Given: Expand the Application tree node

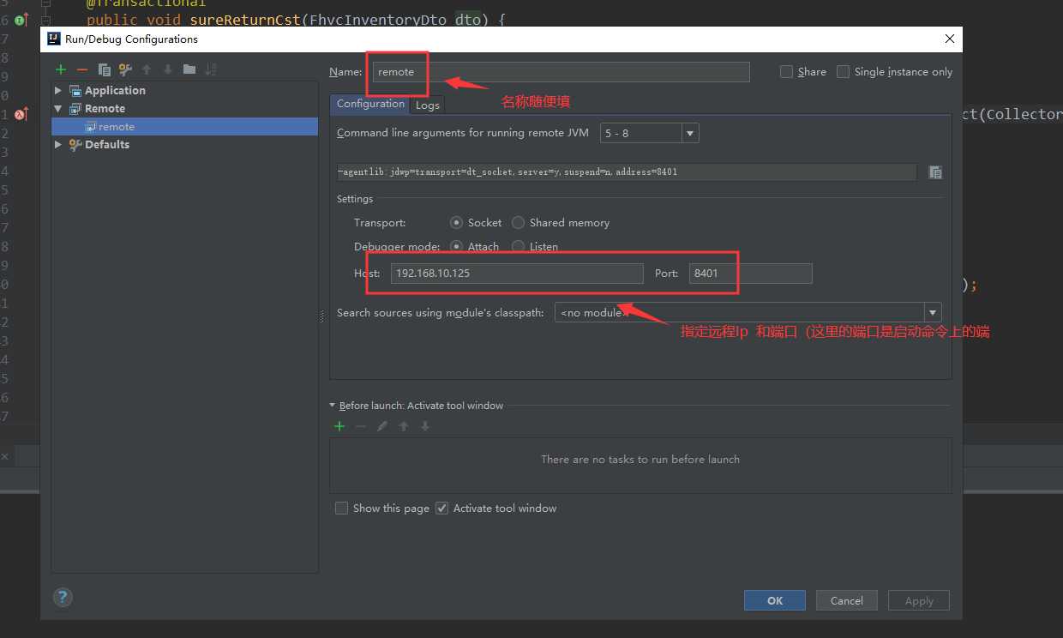Looking at the screenshot, I should (x=58, y=90).
